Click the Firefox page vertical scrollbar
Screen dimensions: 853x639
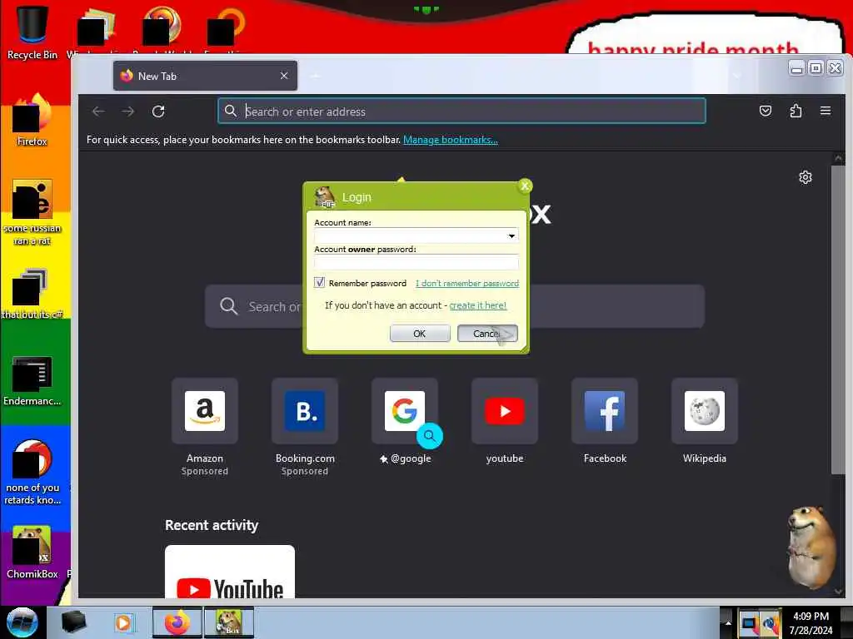[838, 319]
